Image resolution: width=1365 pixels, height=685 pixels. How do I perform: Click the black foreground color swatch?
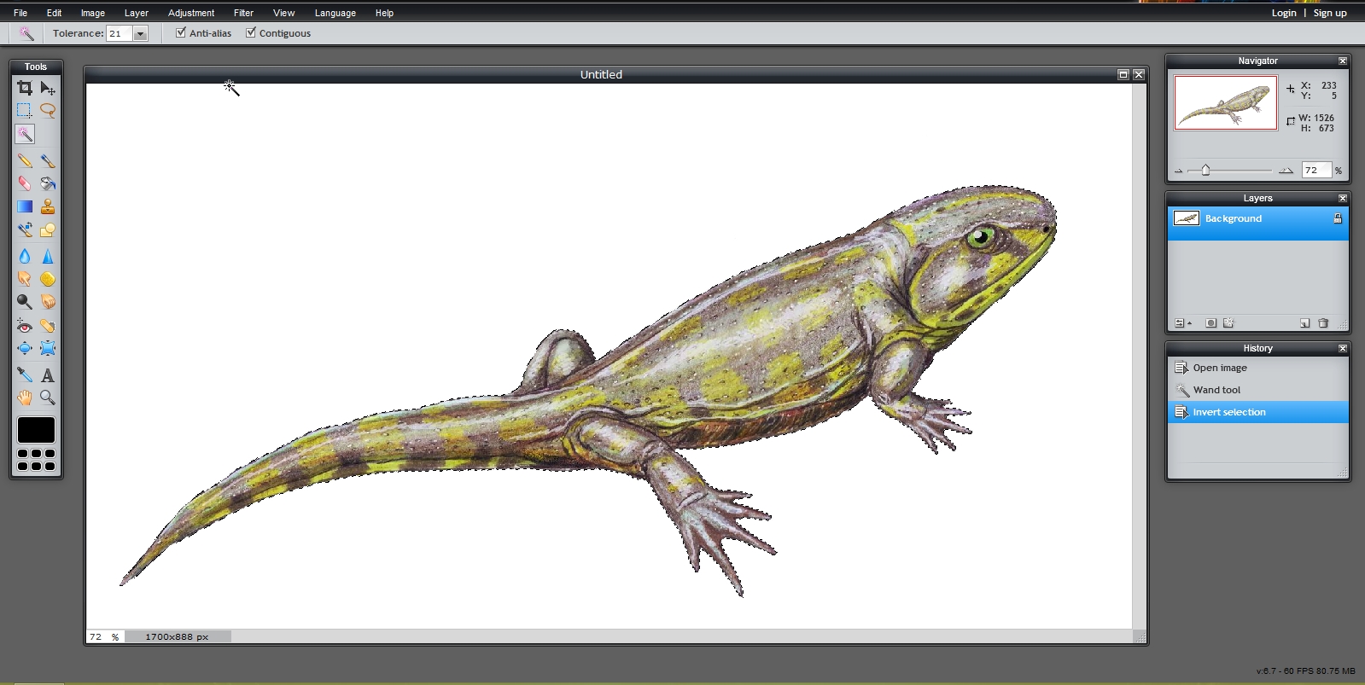pos(36,430)
